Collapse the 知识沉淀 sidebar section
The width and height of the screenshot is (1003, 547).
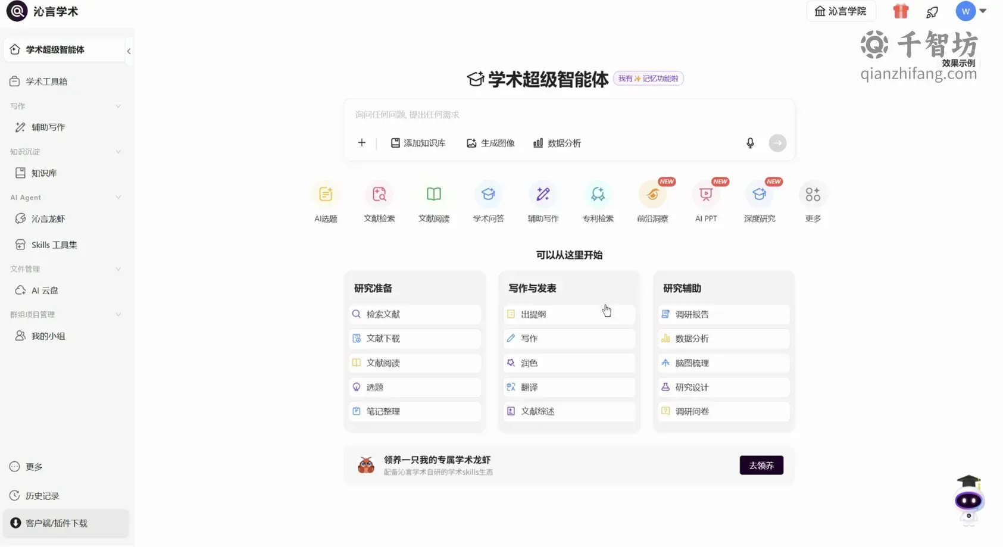(118, 152)
